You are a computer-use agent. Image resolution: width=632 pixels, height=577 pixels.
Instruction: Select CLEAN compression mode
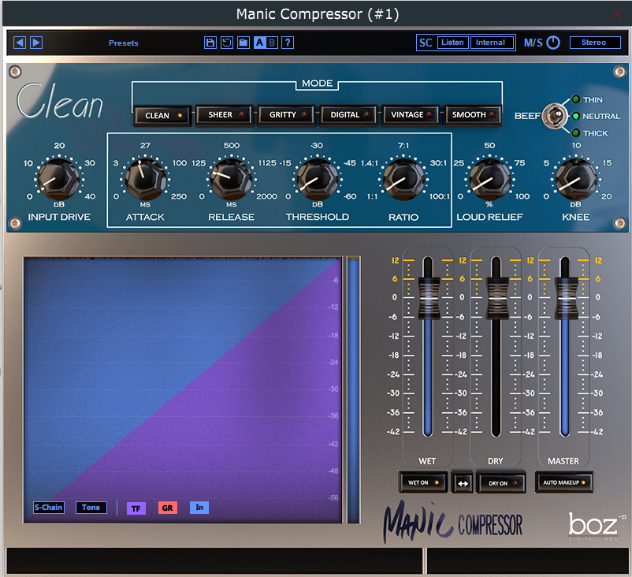click(162, 115)
